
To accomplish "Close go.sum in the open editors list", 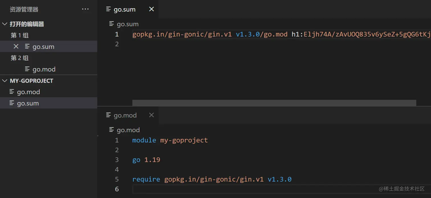I will [x=16, y=46].
